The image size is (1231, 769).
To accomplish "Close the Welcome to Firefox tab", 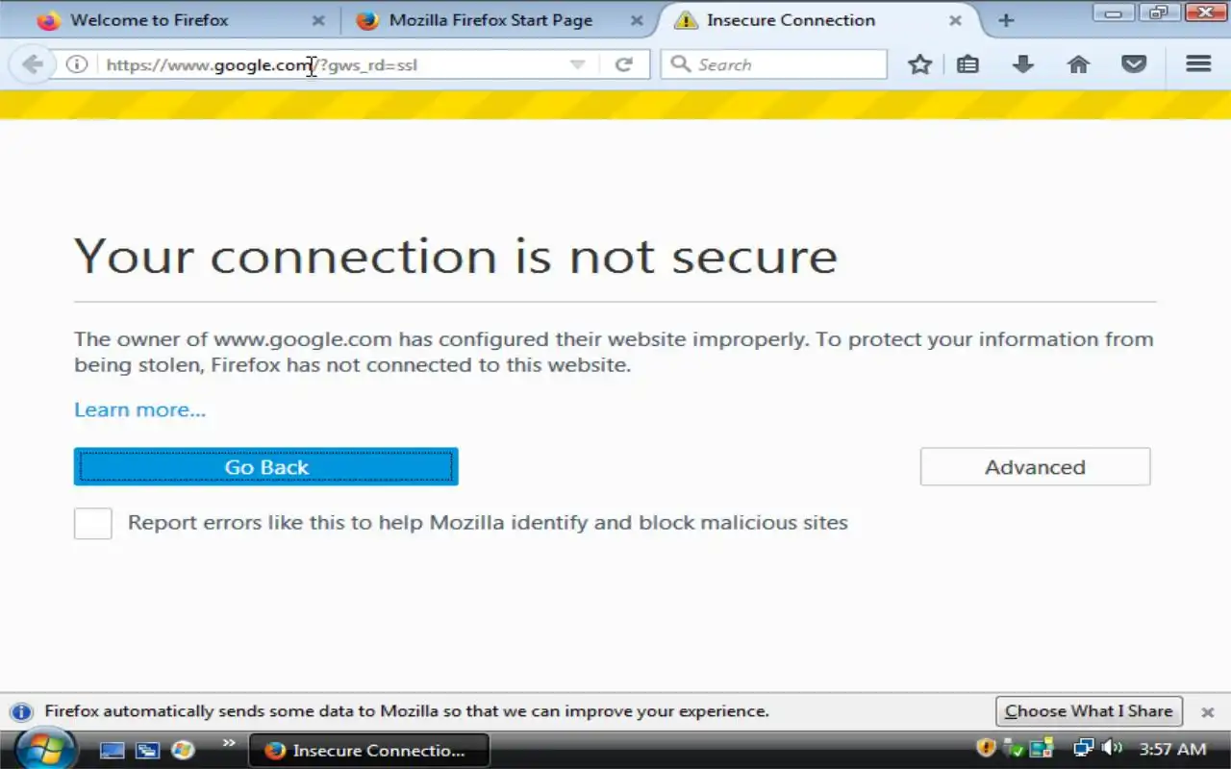I will coord(318,20).
